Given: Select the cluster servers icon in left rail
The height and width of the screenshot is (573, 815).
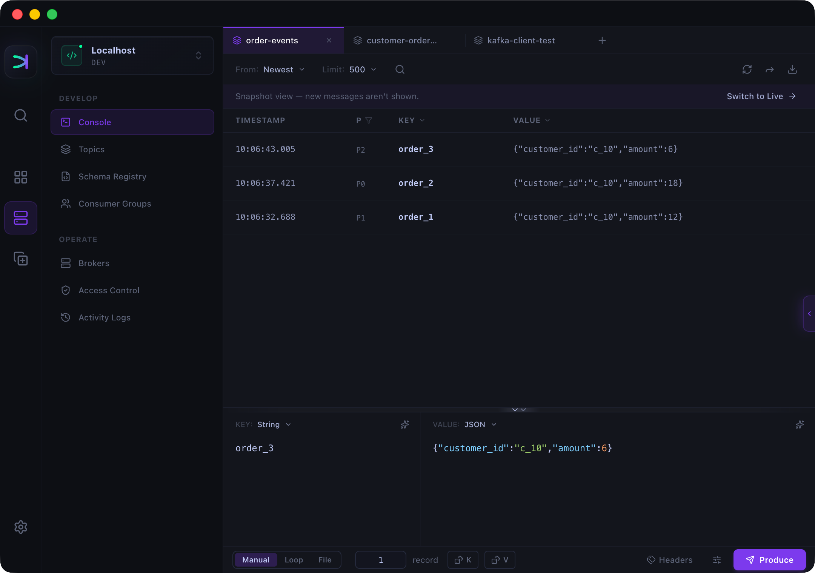Looking at the screenshot, I should [21, 218].
